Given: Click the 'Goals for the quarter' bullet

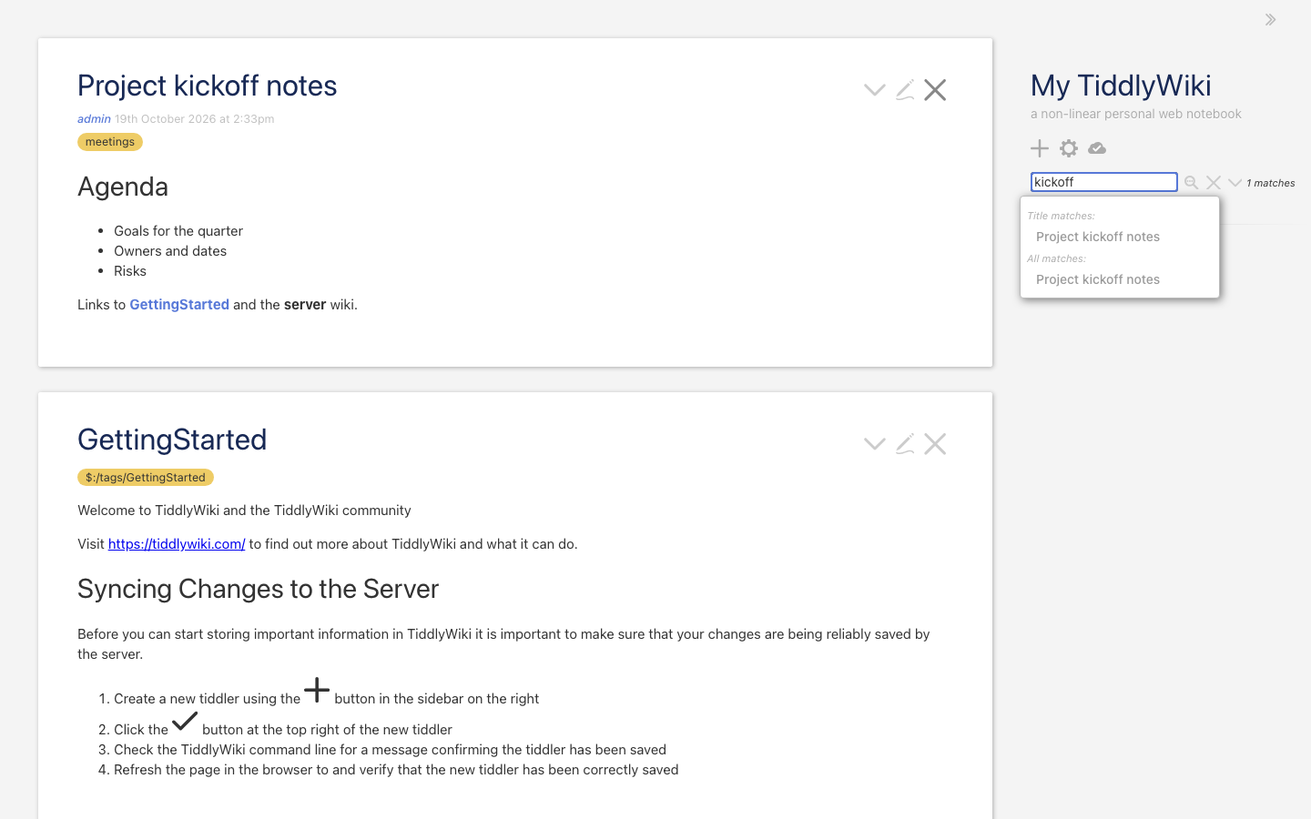Looking at the screenshot, I should [178, 231].
